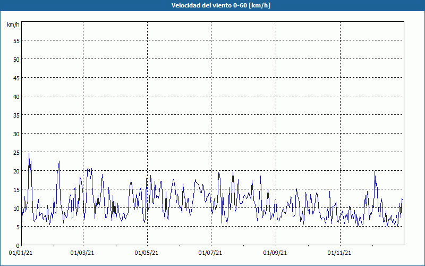The image size is (425, 266).
Task: Click the y-axis label 10
Action: 16,209
